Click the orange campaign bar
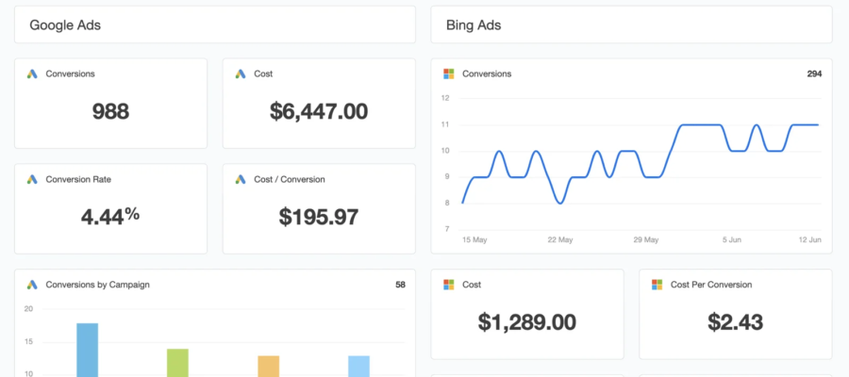Image resolution: width=849 pixels, height=377 pixels. pyautogui.click(x=268, y=366)
